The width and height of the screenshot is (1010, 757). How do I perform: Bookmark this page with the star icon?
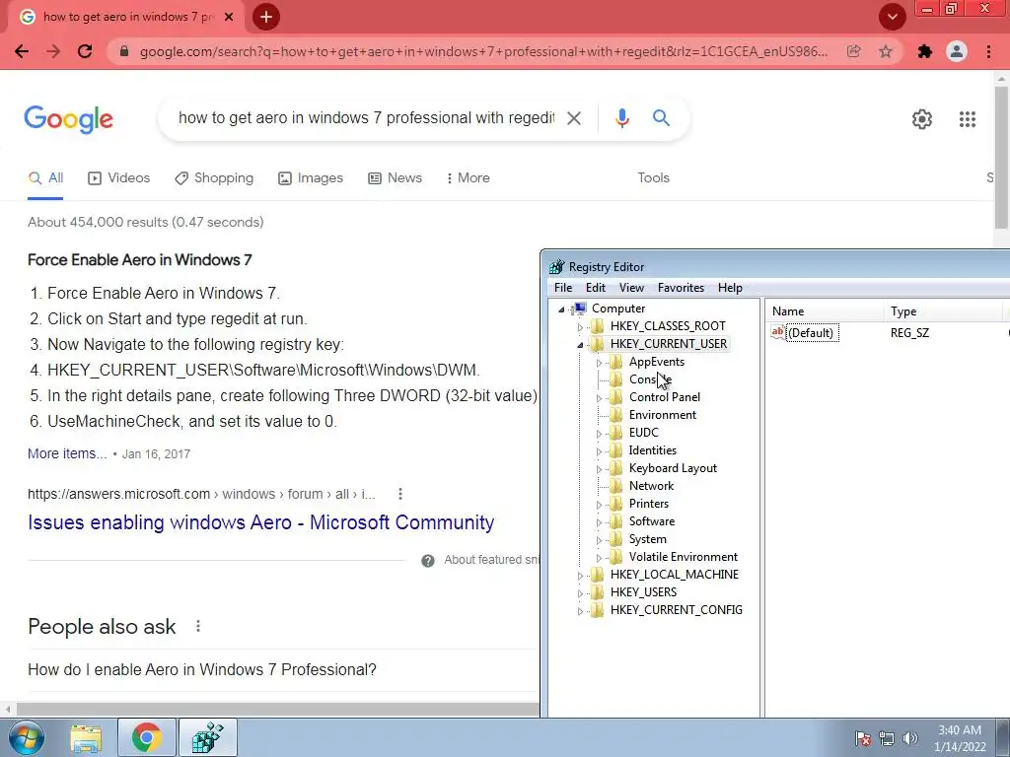(886, 51)
